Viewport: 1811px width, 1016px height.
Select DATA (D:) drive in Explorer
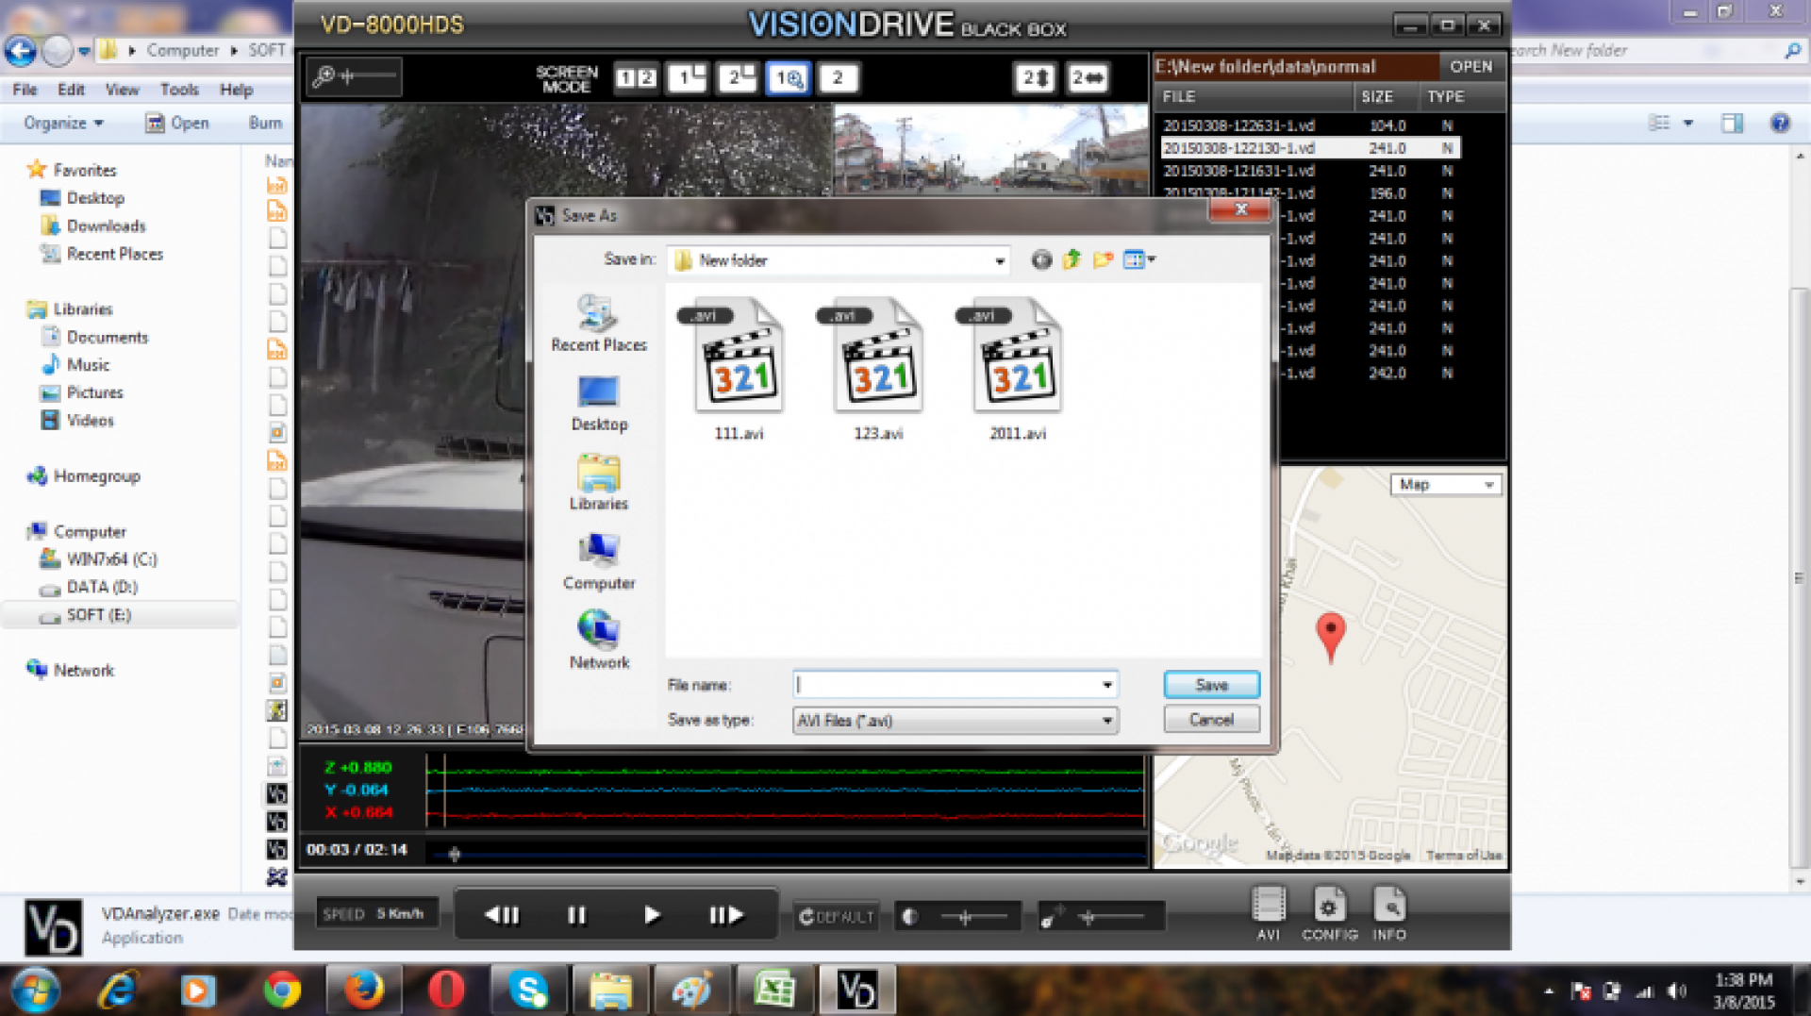pyautogui.click(x=101, y=587)
